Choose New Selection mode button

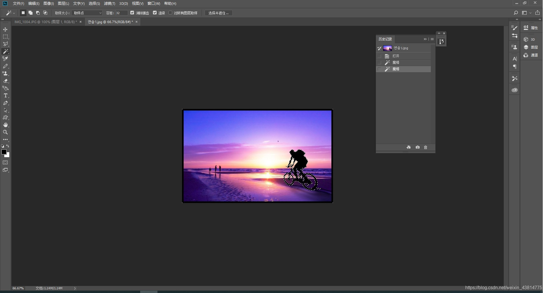tap(23, 13)
